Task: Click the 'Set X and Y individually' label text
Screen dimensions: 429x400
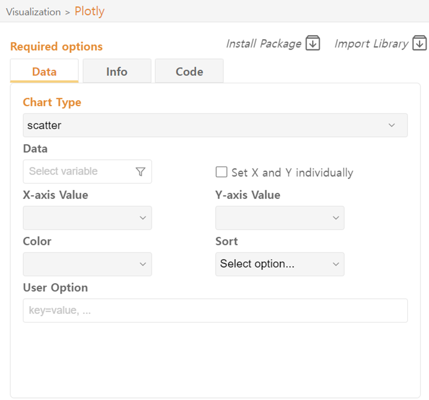Action: (292, 172)
